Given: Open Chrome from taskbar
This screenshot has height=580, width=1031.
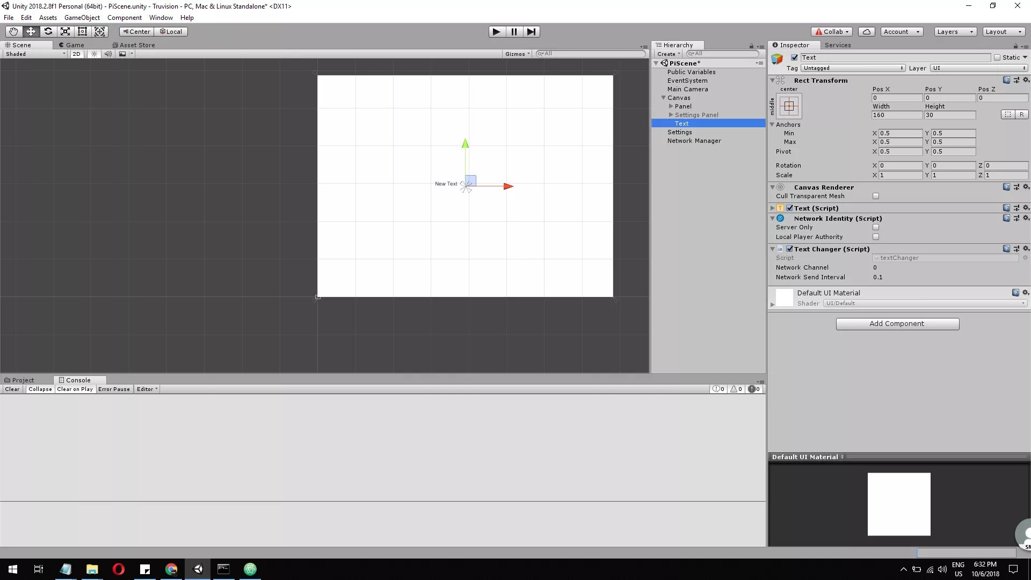Looking at the screenshot, I should [171, 569].
